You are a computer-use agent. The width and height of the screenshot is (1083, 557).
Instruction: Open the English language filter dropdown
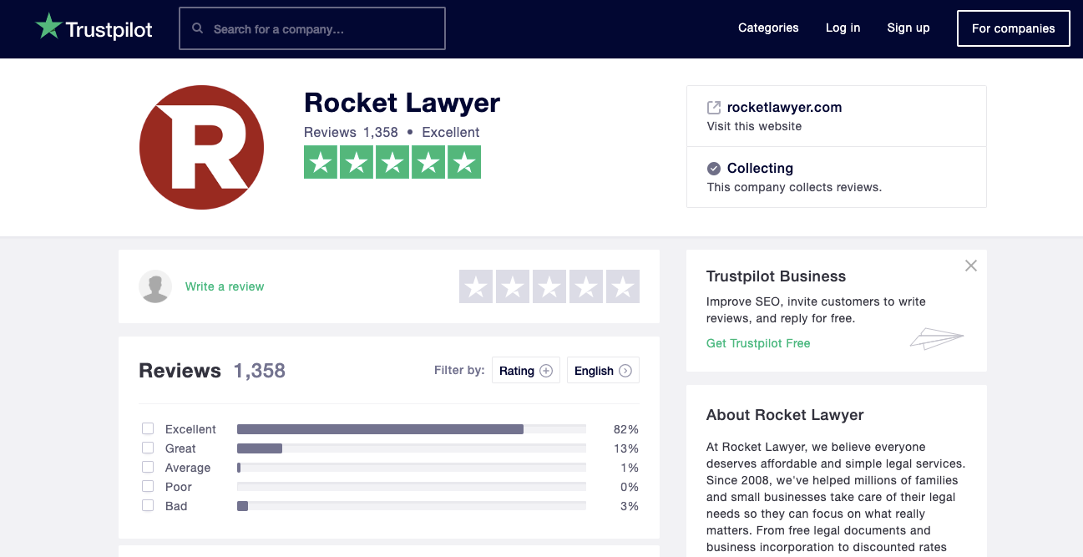click(603, 371)
